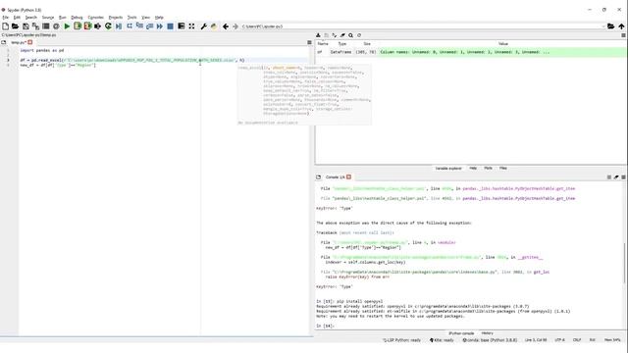Open the View menu
Viewport: 628px width, 353px height.
145,18
